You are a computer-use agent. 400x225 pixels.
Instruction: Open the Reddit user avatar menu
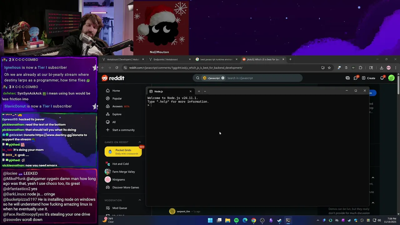click(391, 78)
